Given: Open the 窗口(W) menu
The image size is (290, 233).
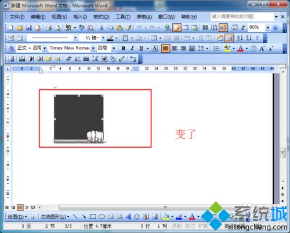Looking at the screenshot, I should [x=166, y=17].
